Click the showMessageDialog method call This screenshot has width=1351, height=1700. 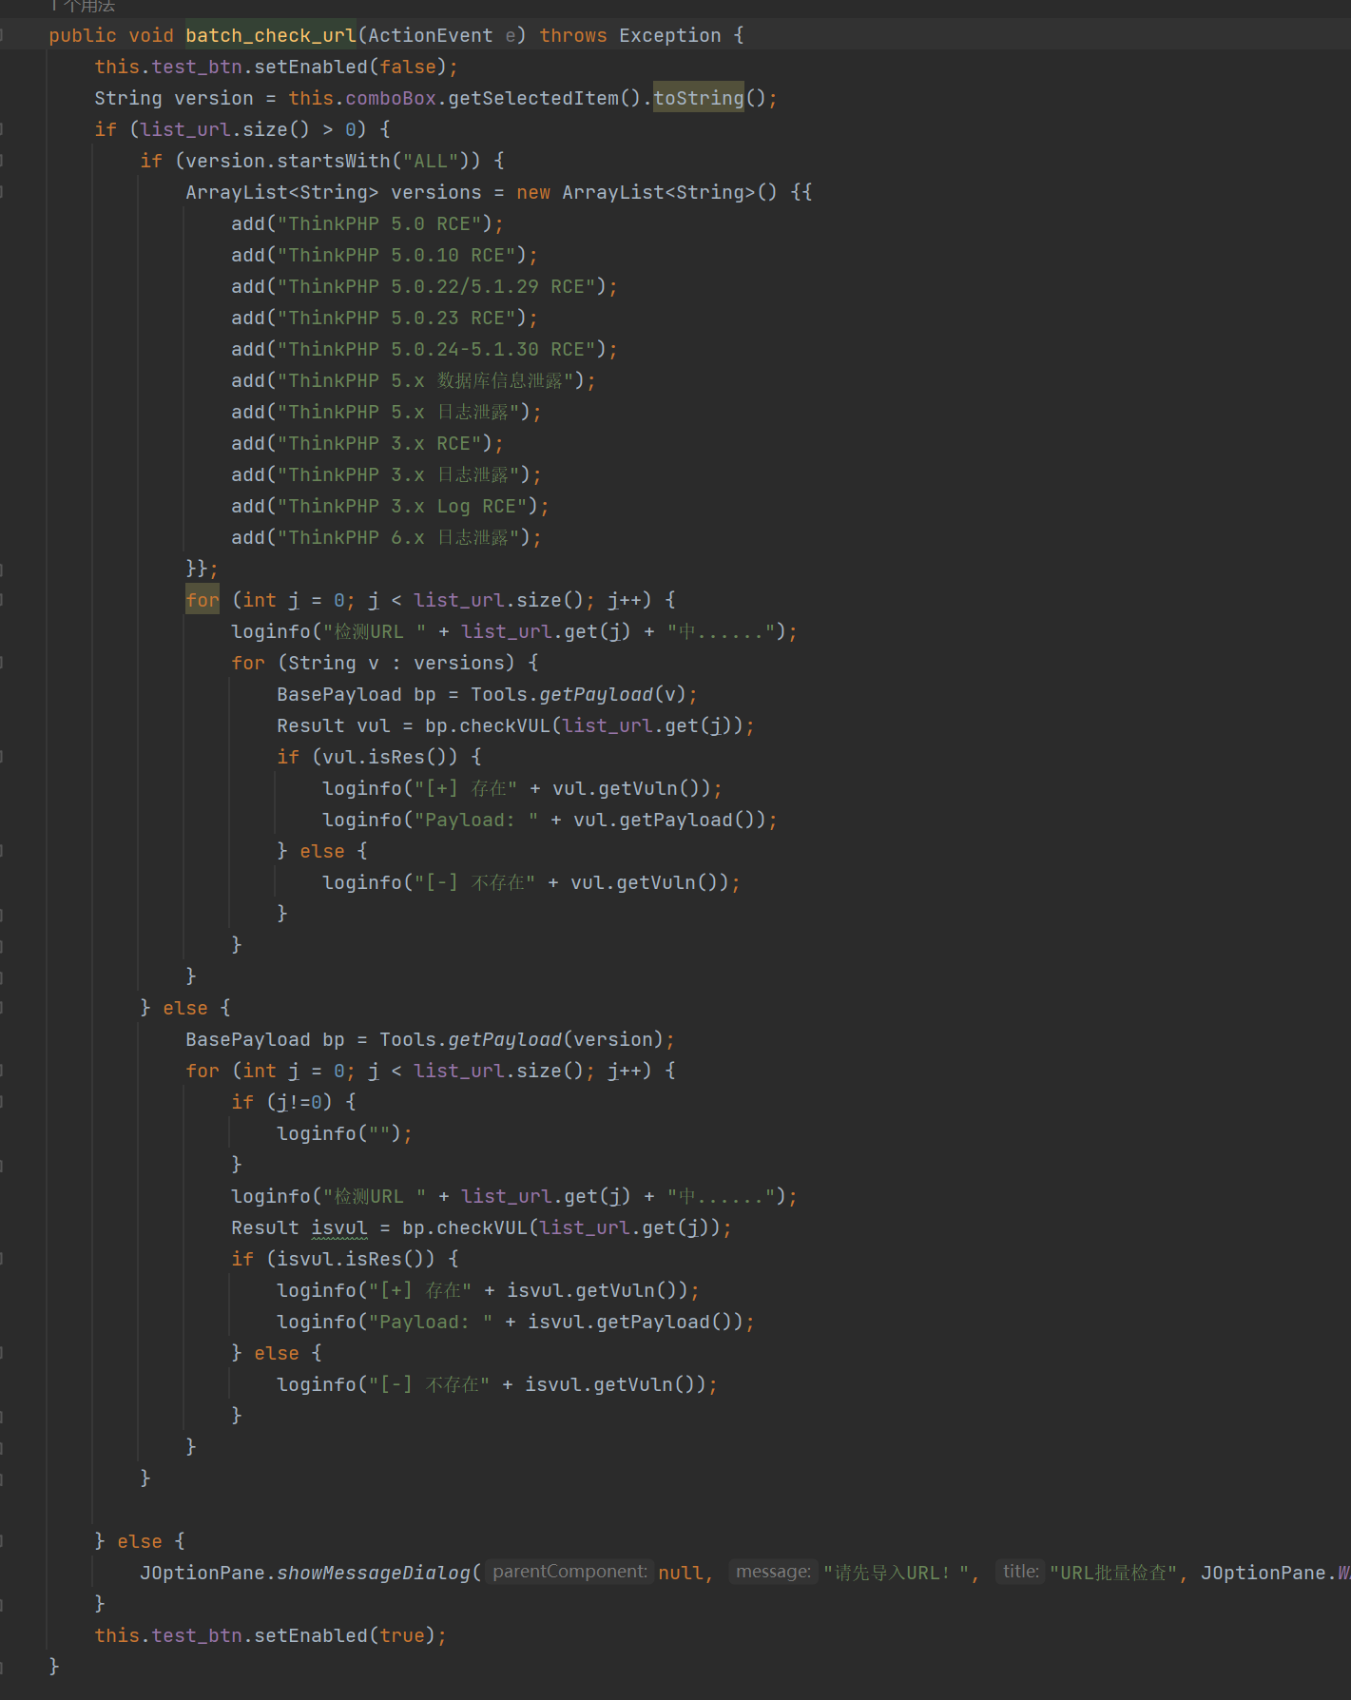coord(374,1573)
